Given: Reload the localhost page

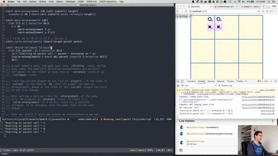Looking at the screenshot, I should 186,11.
